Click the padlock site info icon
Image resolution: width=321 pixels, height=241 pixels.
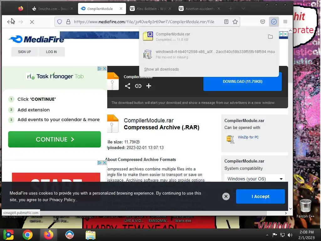point(68,22)
